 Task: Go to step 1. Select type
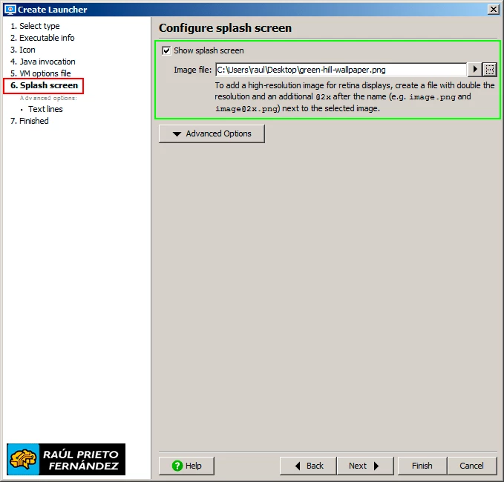[x=35, y=26]
